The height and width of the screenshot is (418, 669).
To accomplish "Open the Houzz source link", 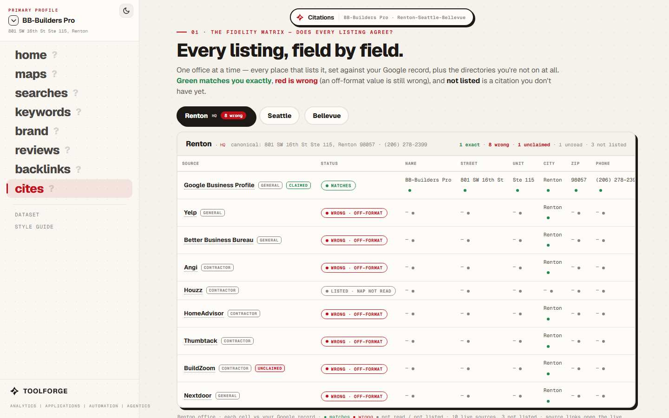I will pyautogui.click(x=193, y=290).
